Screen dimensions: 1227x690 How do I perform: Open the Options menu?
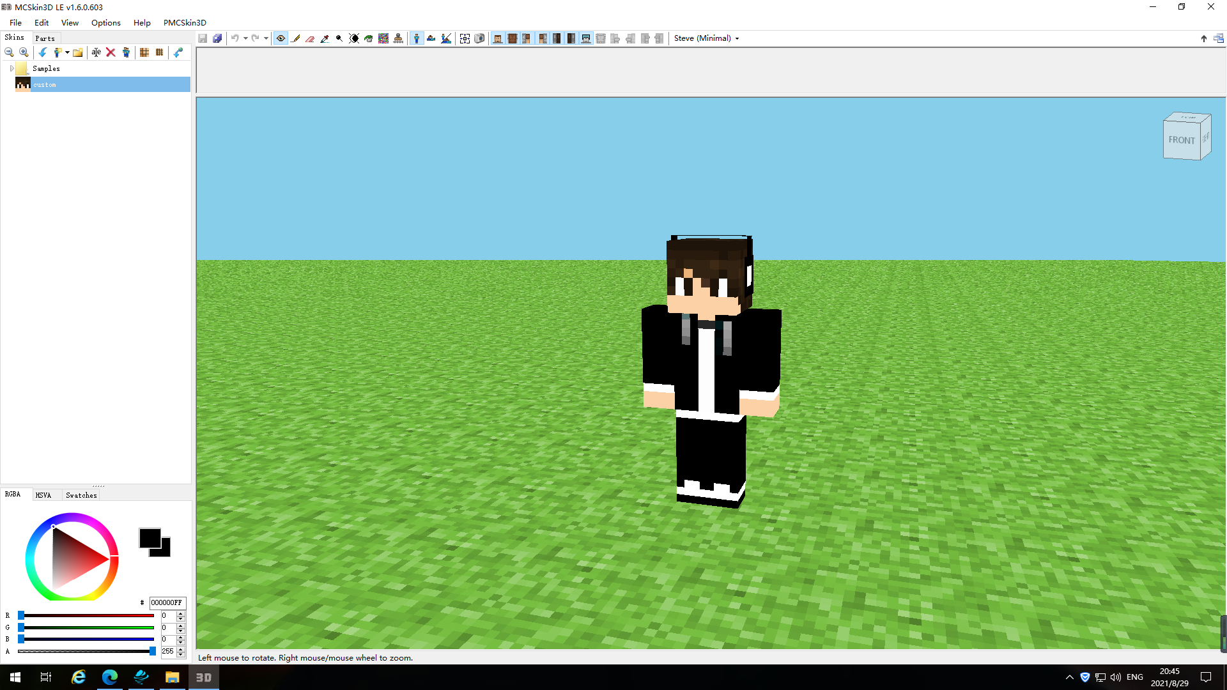[105, 22]
